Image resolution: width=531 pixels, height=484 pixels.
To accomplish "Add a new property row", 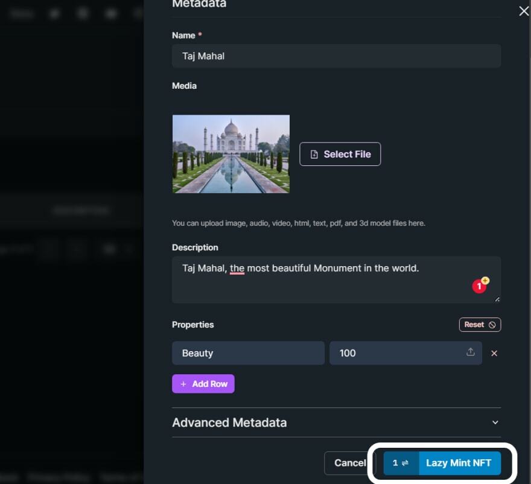I will tap(203, 384).
